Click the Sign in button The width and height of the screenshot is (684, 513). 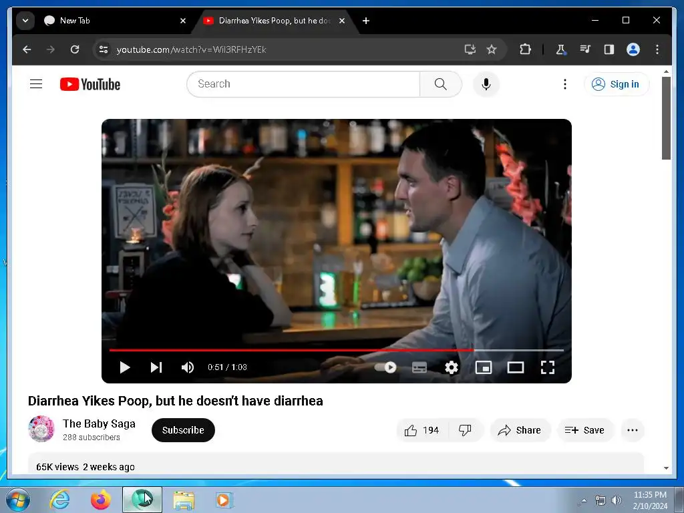616,84
